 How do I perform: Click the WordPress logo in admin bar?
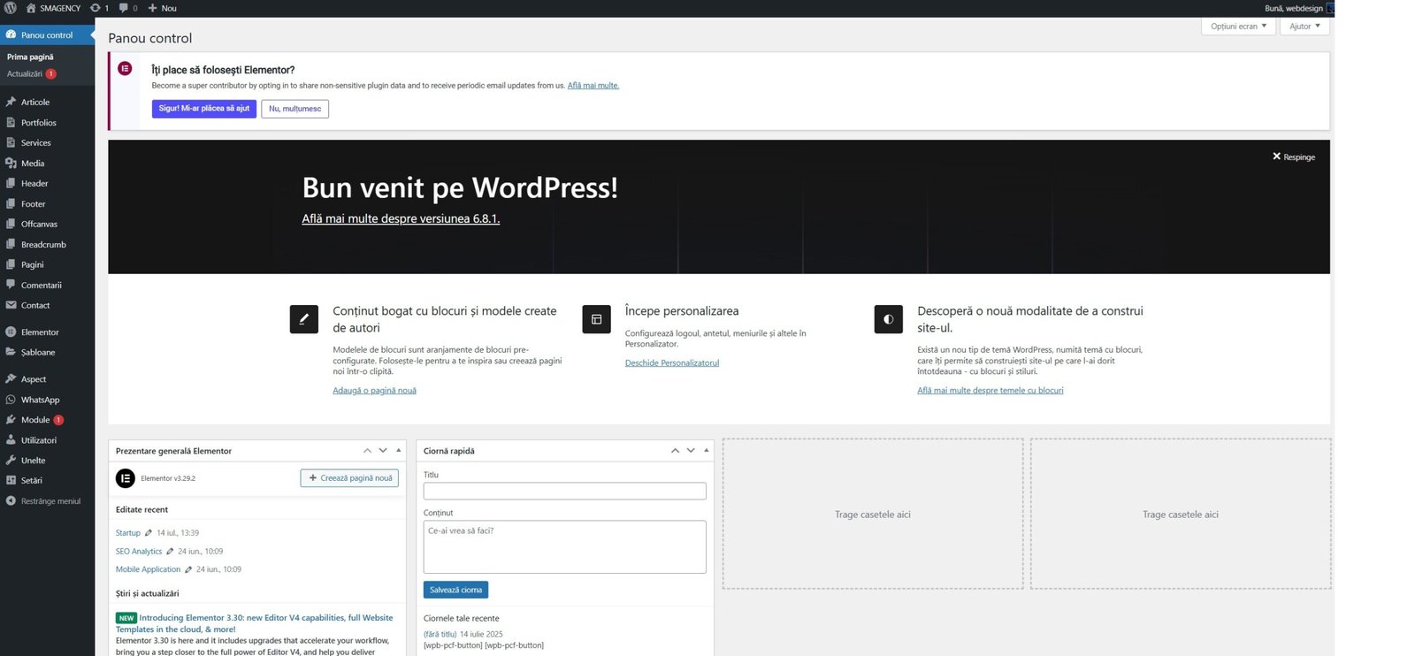coord(11,8)
